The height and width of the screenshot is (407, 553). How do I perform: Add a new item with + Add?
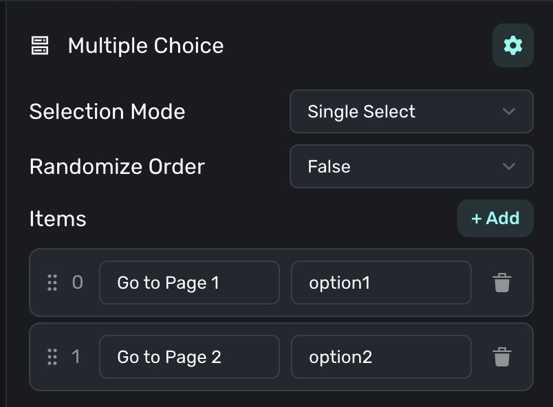(x=495, y=219)
